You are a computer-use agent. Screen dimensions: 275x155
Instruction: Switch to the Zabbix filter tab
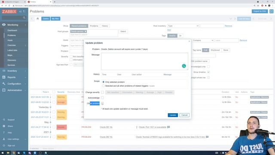46,19
